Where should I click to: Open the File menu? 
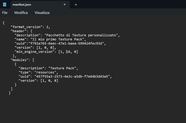[x=5, y=13]
